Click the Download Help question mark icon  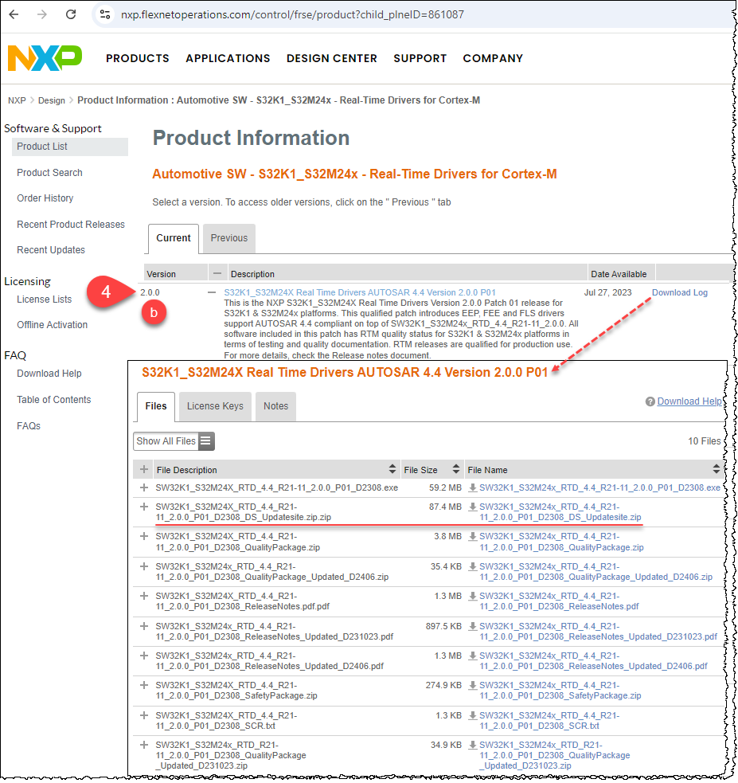(x=650, y=401)
